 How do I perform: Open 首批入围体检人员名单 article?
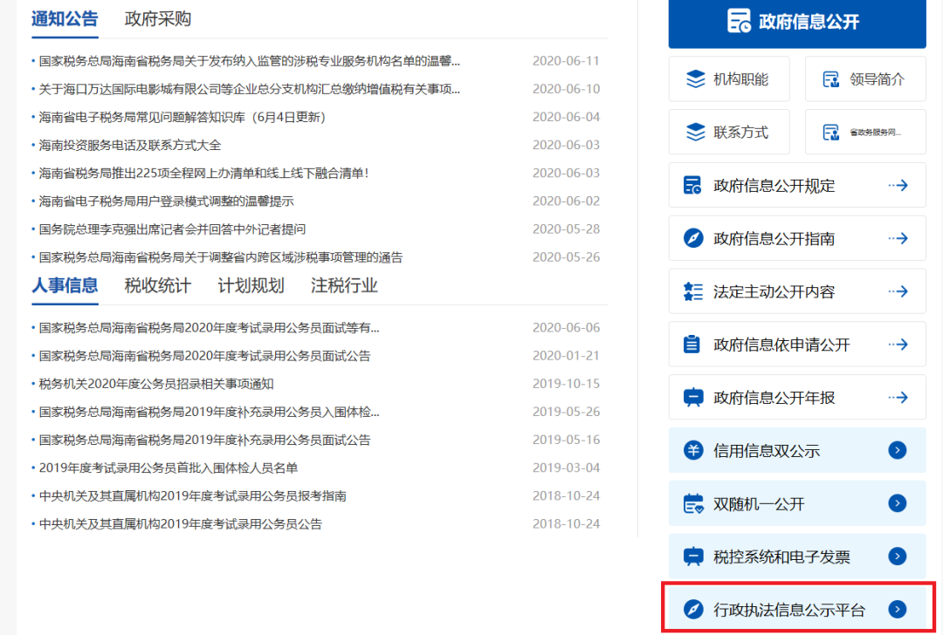click(x=169, y=468)
